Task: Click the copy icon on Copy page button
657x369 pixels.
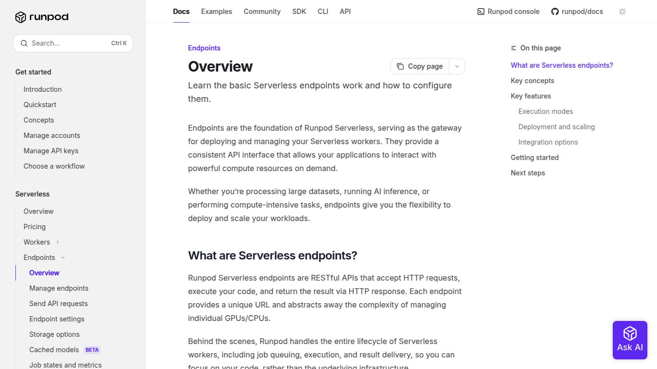Action: click(400, 66)
